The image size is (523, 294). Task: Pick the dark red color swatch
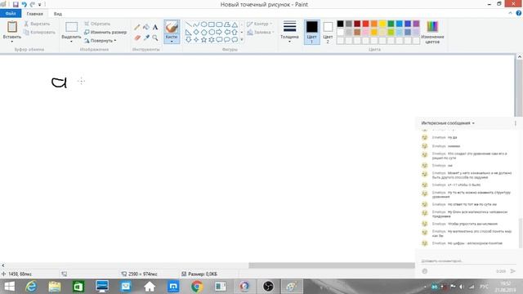click(x=357, y=24)
